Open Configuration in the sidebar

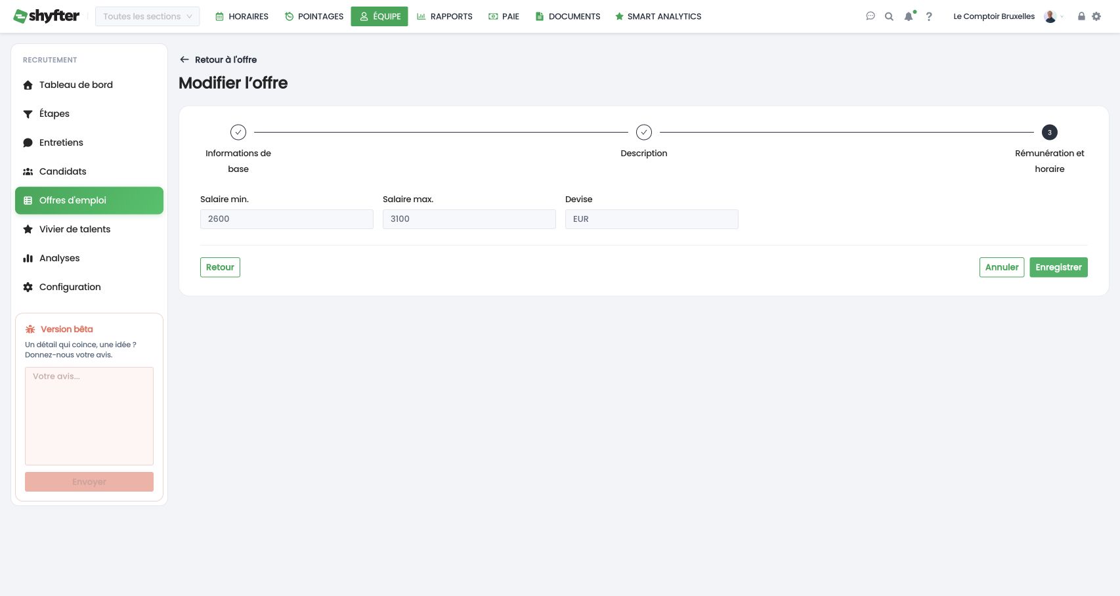click(x=89, y=287)
